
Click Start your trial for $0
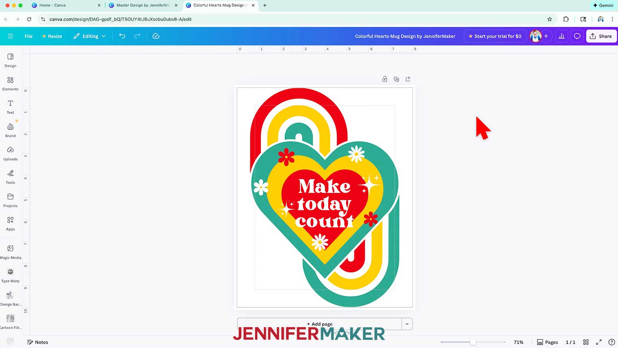[495, 36]
